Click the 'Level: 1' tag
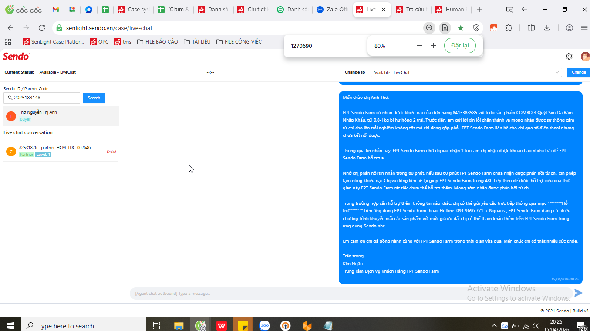The height and width of the screenshot is (331, 590). (43, 155)
